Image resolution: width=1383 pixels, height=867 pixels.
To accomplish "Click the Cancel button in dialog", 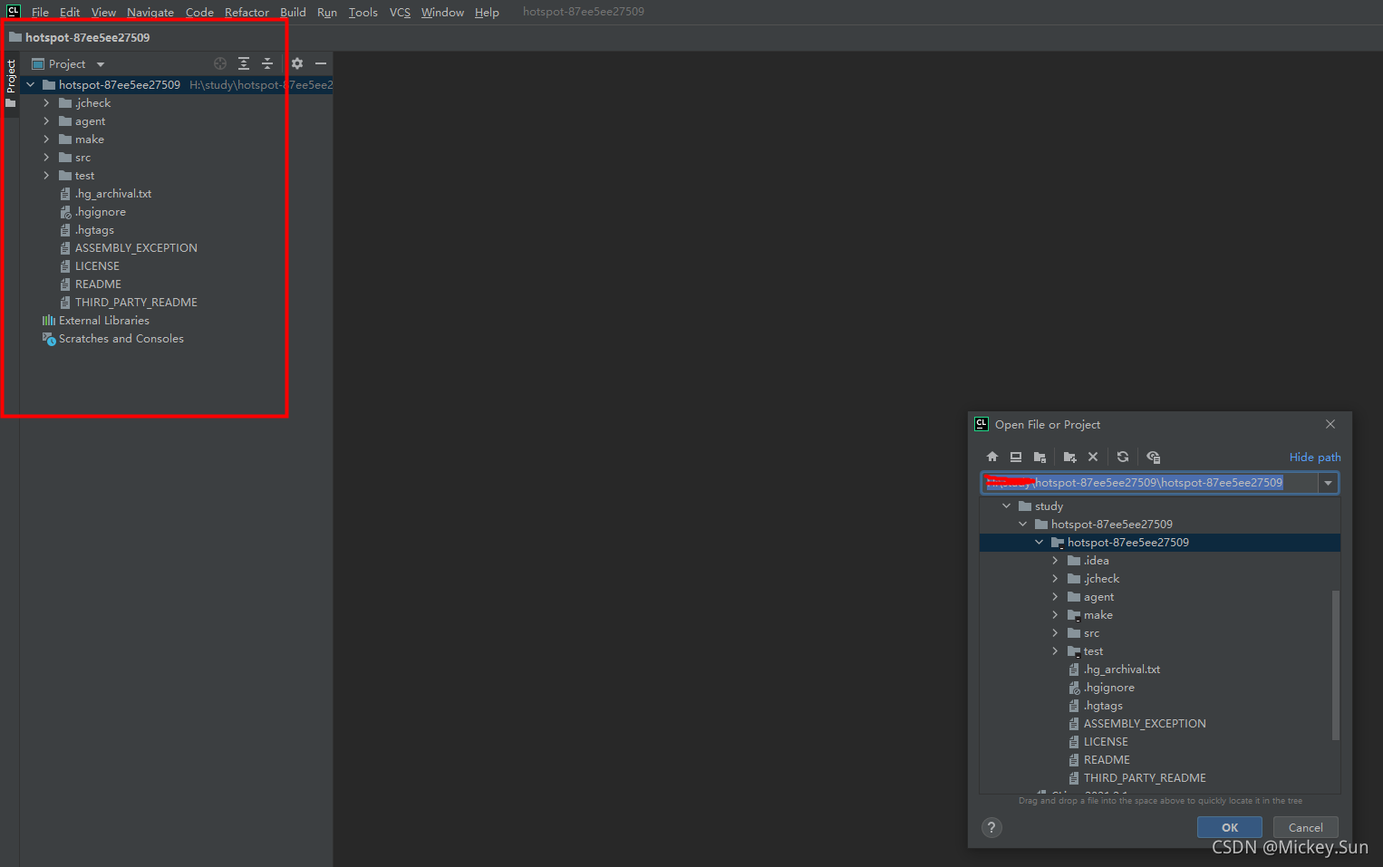I will click(1306, 827).
